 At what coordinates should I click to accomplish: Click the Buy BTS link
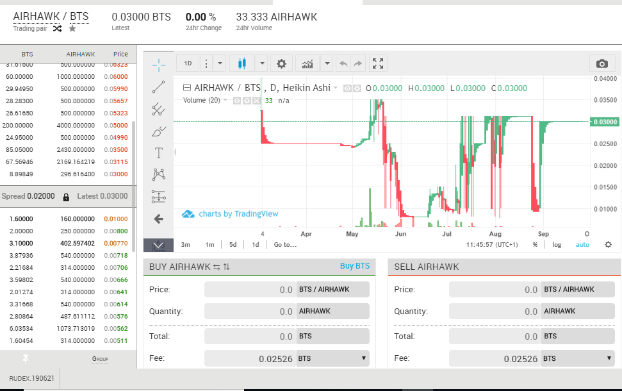(355, 266)
